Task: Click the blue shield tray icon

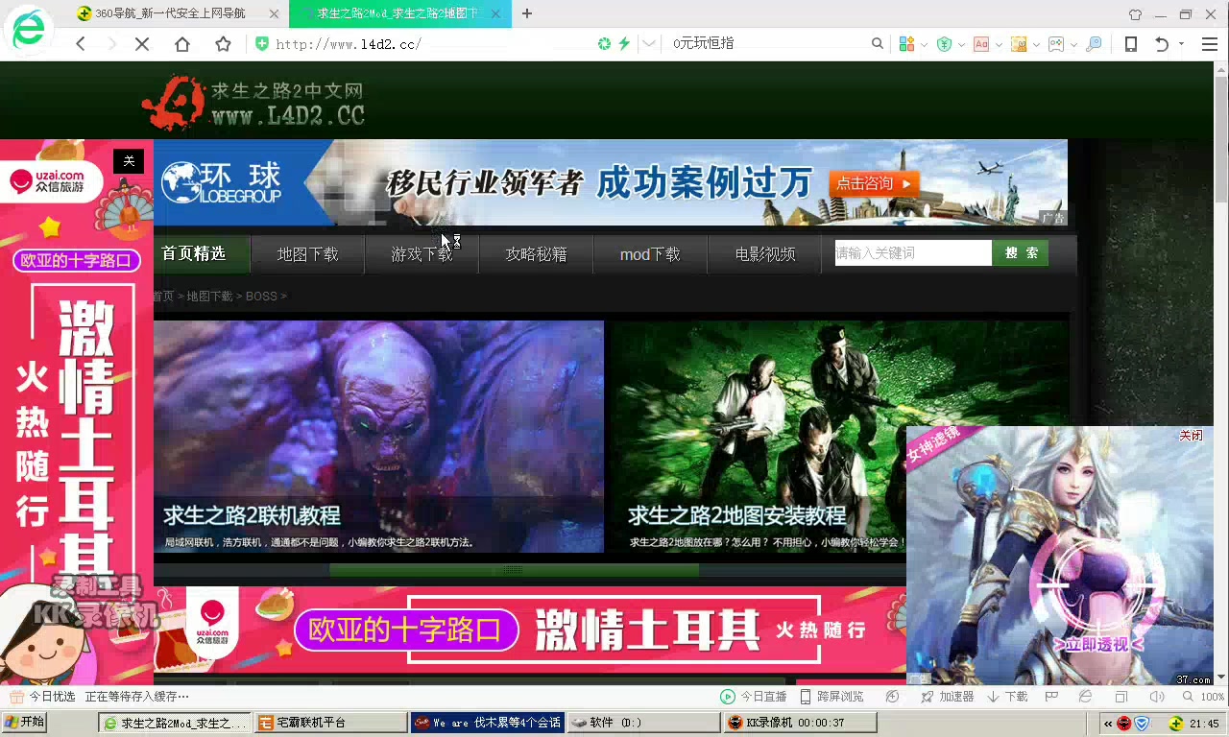Action: pos(1142,724)
